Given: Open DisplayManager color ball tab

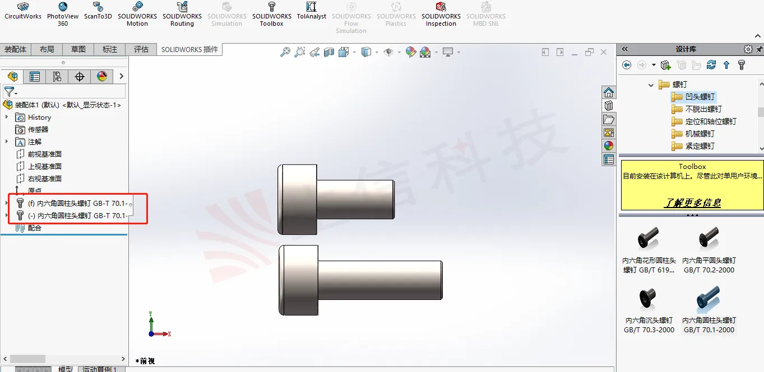Looking at the screenshot, I should (x=102, y=77).
